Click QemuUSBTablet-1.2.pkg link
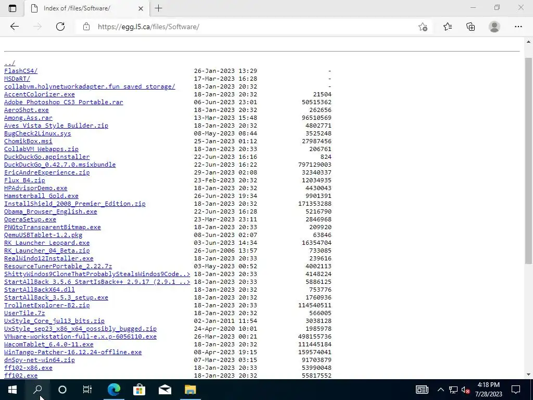 click(43, 235)
